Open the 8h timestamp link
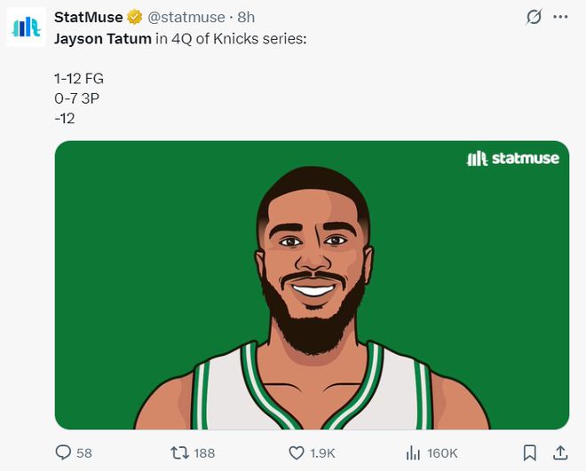586x471 pixels. click(x=246, y=17)
